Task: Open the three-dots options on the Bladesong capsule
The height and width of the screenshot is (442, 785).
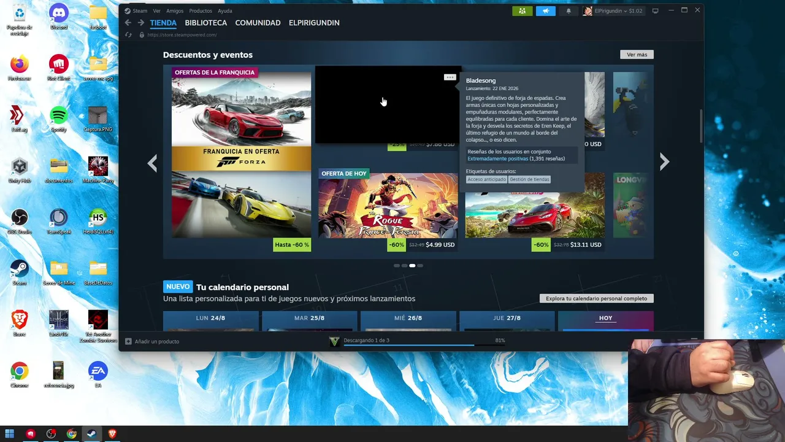Action: pos(450,77)
